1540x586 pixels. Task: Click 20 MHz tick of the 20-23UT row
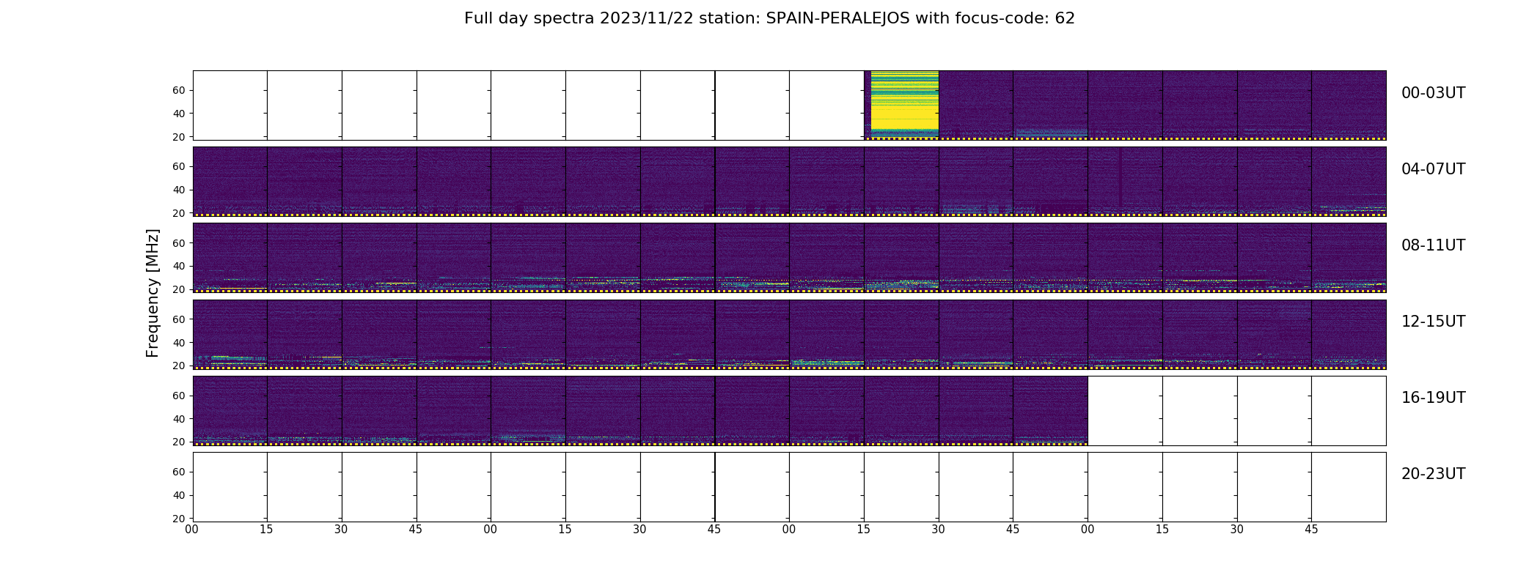pos(179,519)
